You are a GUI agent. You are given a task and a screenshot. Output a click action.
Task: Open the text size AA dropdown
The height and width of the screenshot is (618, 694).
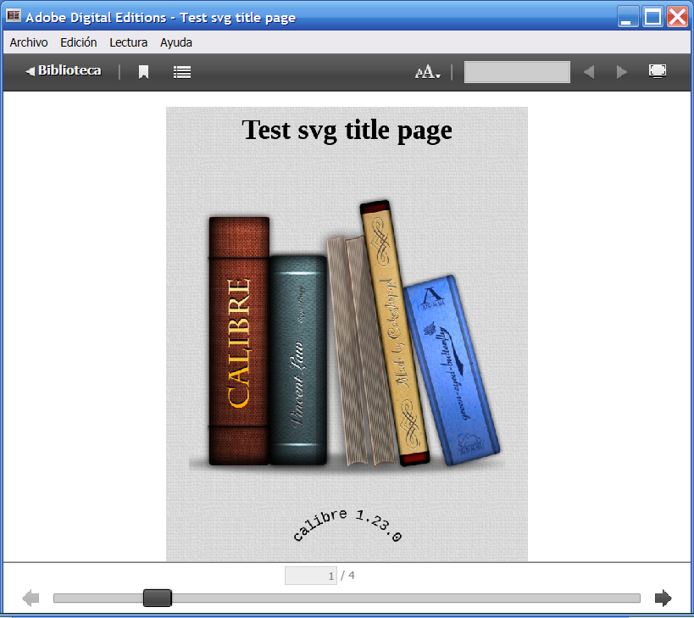(x=428, y=72)
